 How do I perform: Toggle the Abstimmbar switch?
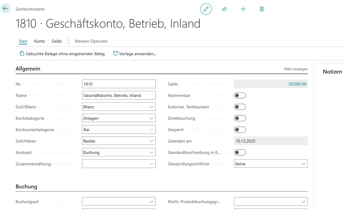pyautogui.click(x=240, y=96)
